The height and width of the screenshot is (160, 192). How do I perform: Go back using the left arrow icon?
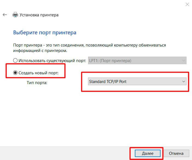coord(5,15)
